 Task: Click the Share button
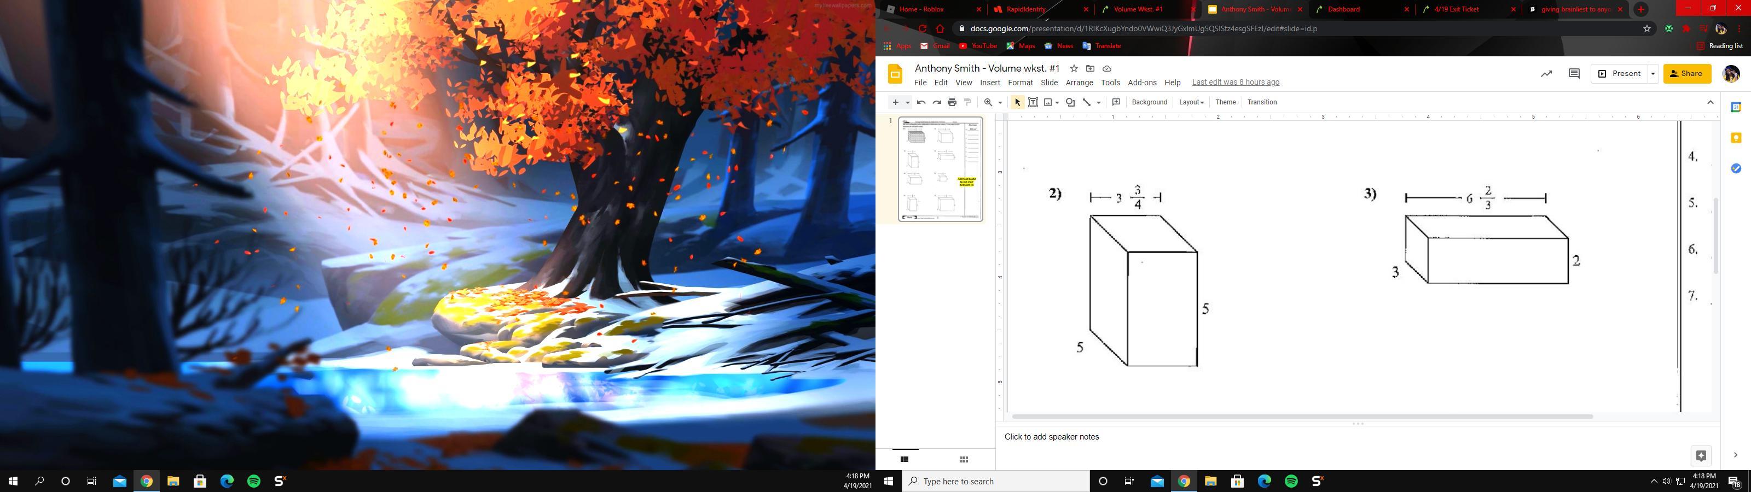click(x=1687, y=73)
